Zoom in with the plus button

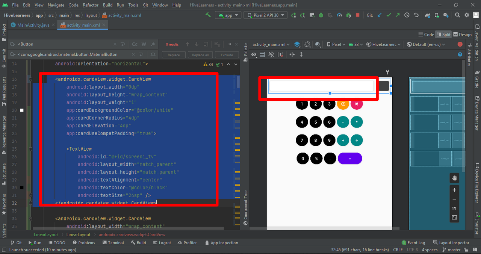454,190
